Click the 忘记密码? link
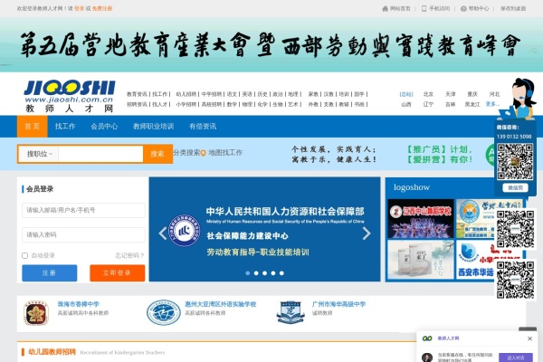 tap(129, 255)
